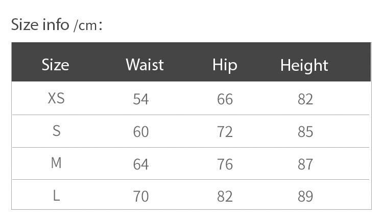Select the M size cell

[56, 163]
